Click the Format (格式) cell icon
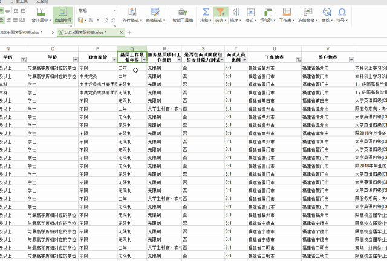This screenshot has width=387, height=261. [250, 12]
